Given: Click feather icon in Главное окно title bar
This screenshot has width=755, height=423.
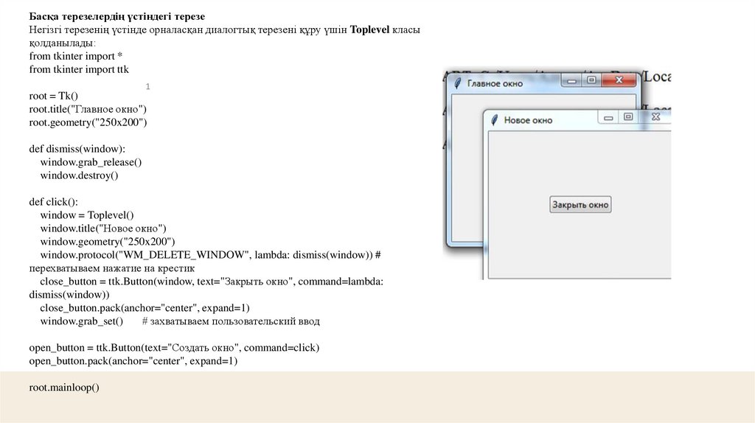Looking at the screenshot, I should click(x=457, y=83).
